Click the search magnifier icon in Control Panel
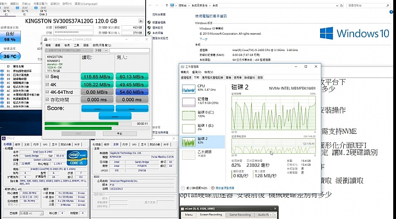 pos(388,5)
